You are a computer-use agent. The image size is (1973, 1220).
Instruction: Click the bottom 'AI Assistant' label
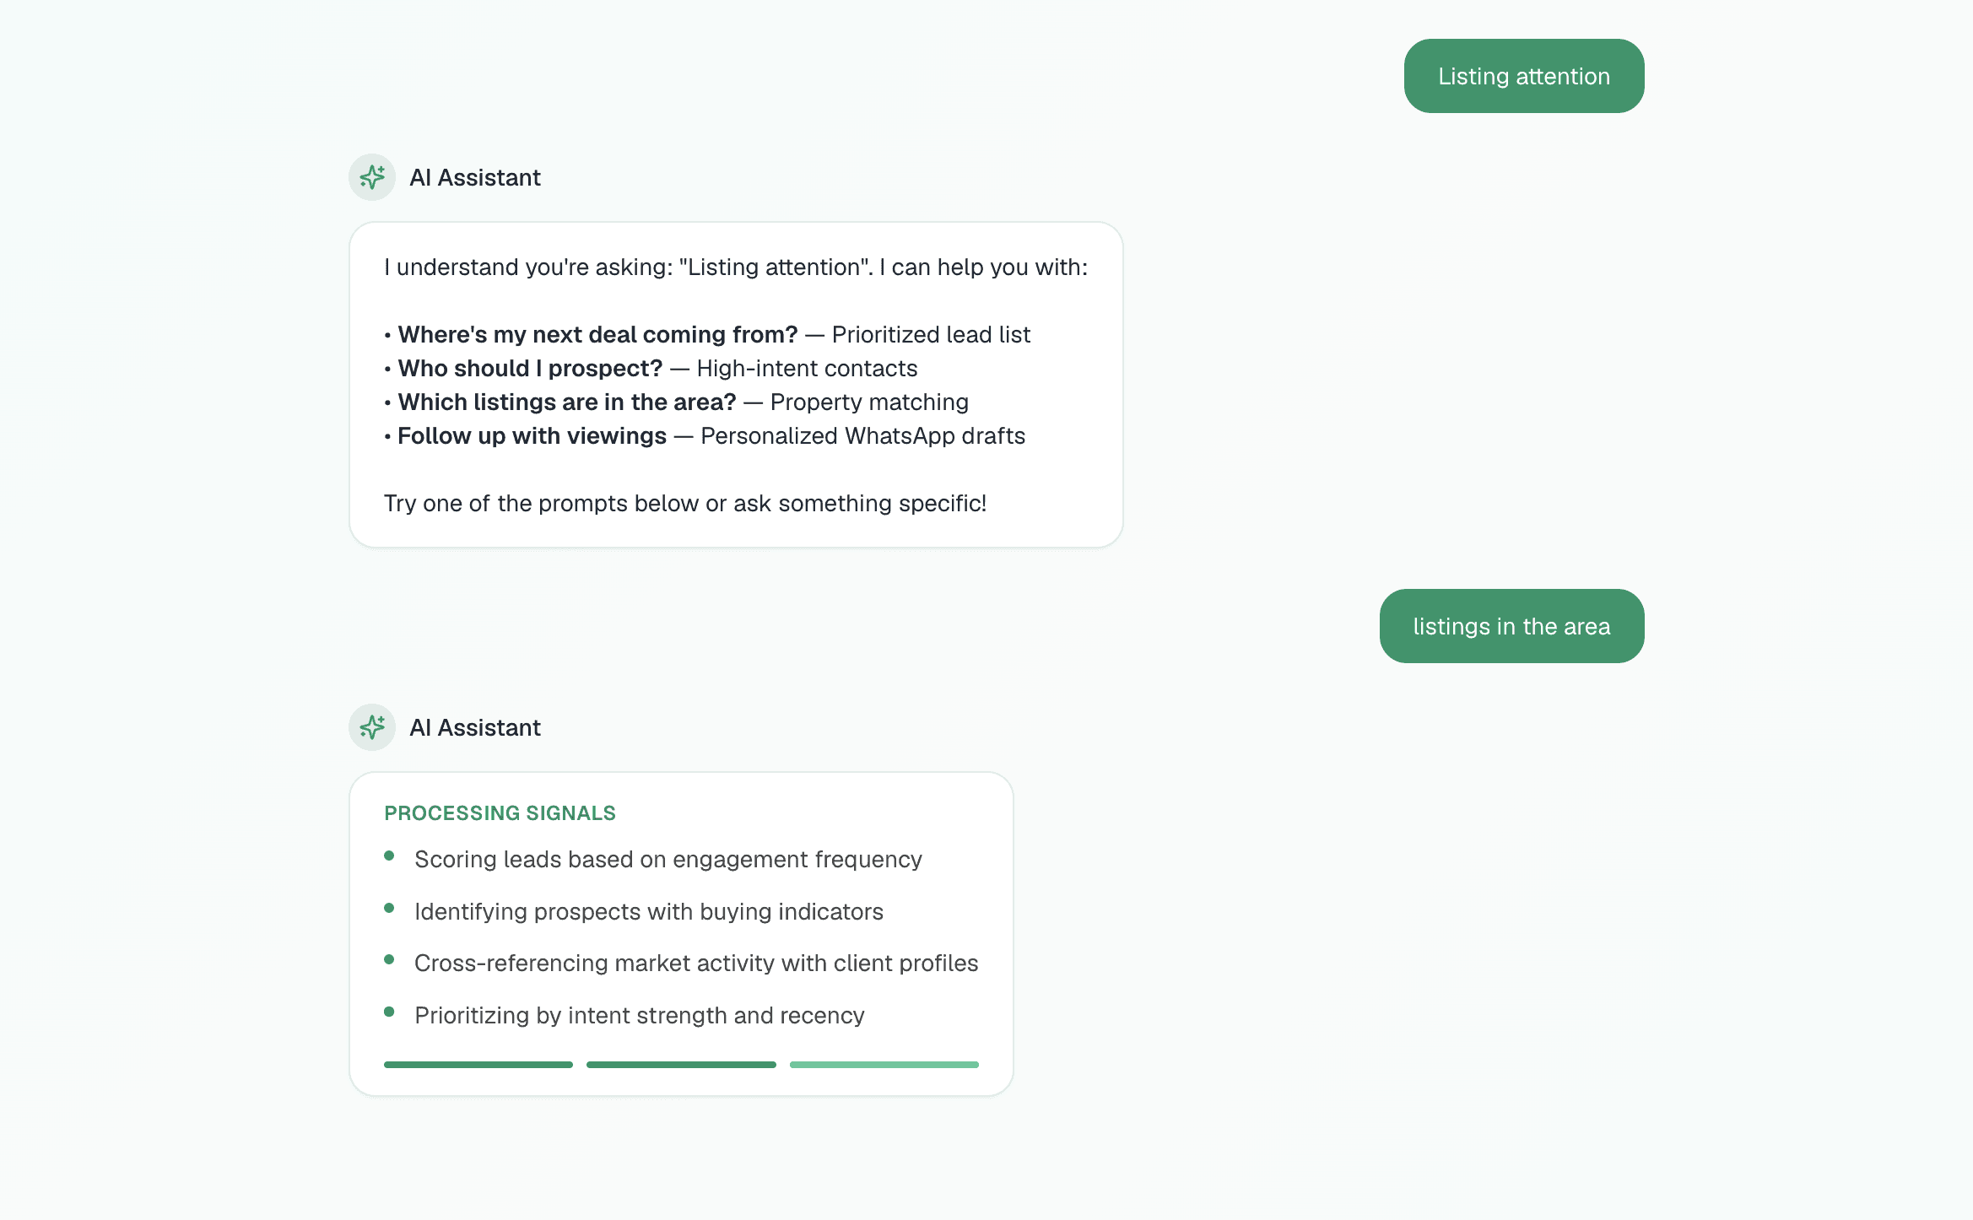coord(475,727)
